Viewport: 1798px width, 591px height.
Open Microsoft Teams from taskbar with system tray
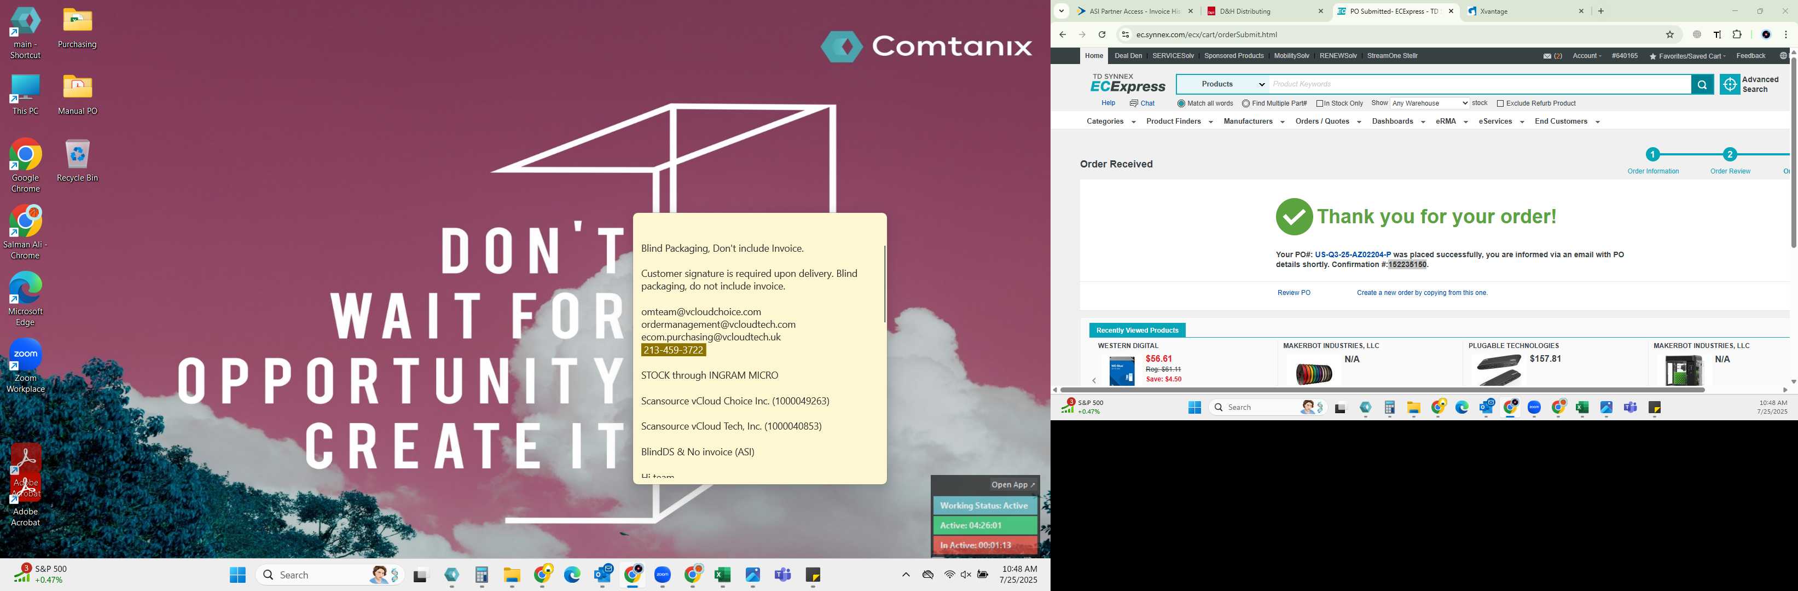pyautogui.click(x=782, y=575)
